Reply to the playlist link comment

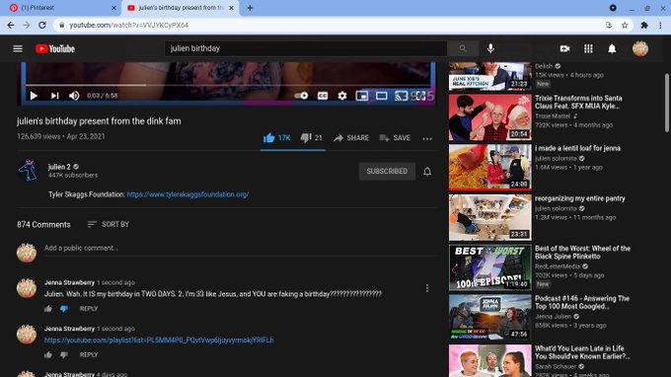89,354
